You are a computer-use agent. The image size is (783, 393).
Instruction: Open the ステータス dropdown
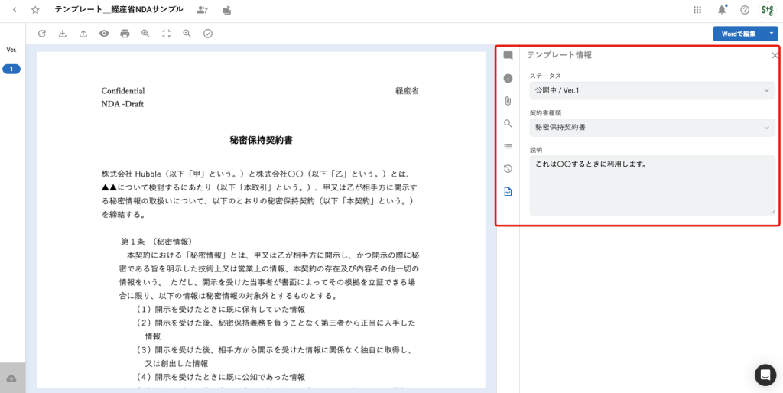[x=651, y=91]
